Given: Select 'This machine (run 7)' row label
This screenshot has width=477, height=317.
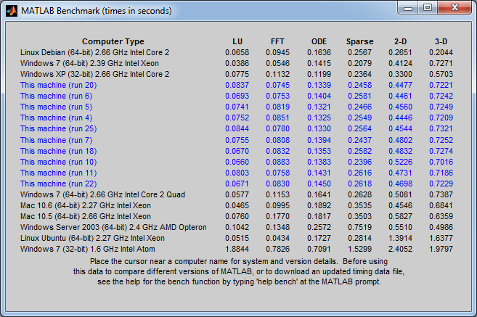Looking at the screenshot, I should [57, 140].
